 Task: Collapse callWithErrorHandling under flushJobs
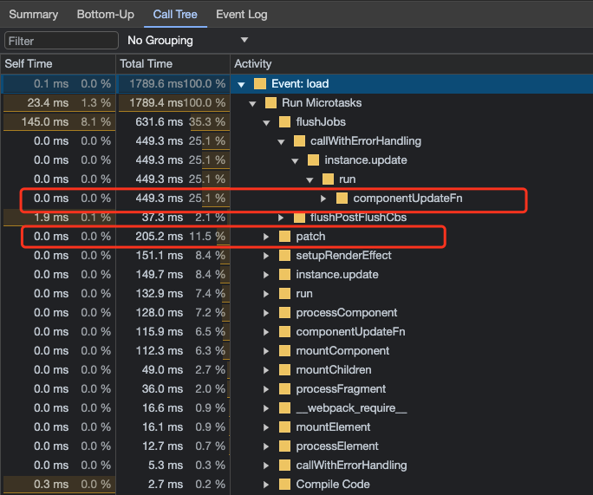coord(281,142)
